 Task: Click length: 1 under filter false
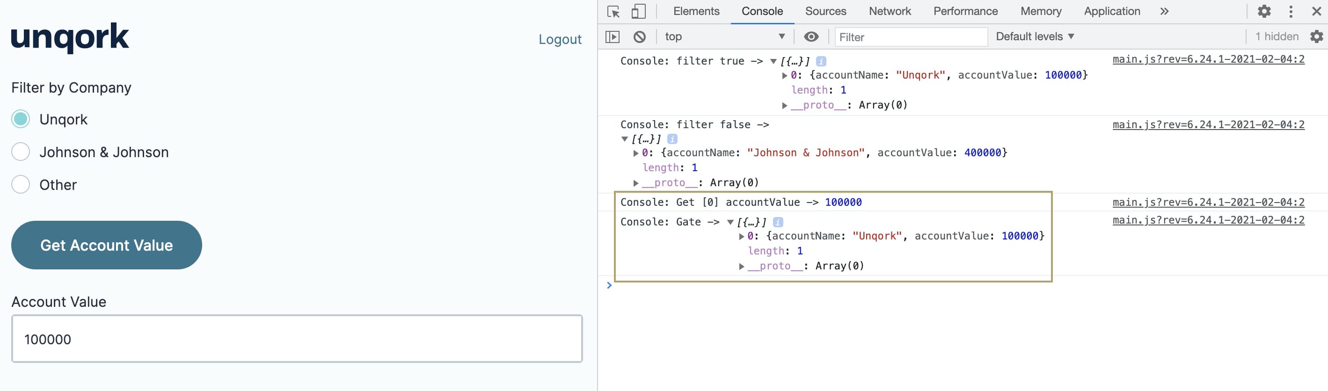[x=670, y=168]
